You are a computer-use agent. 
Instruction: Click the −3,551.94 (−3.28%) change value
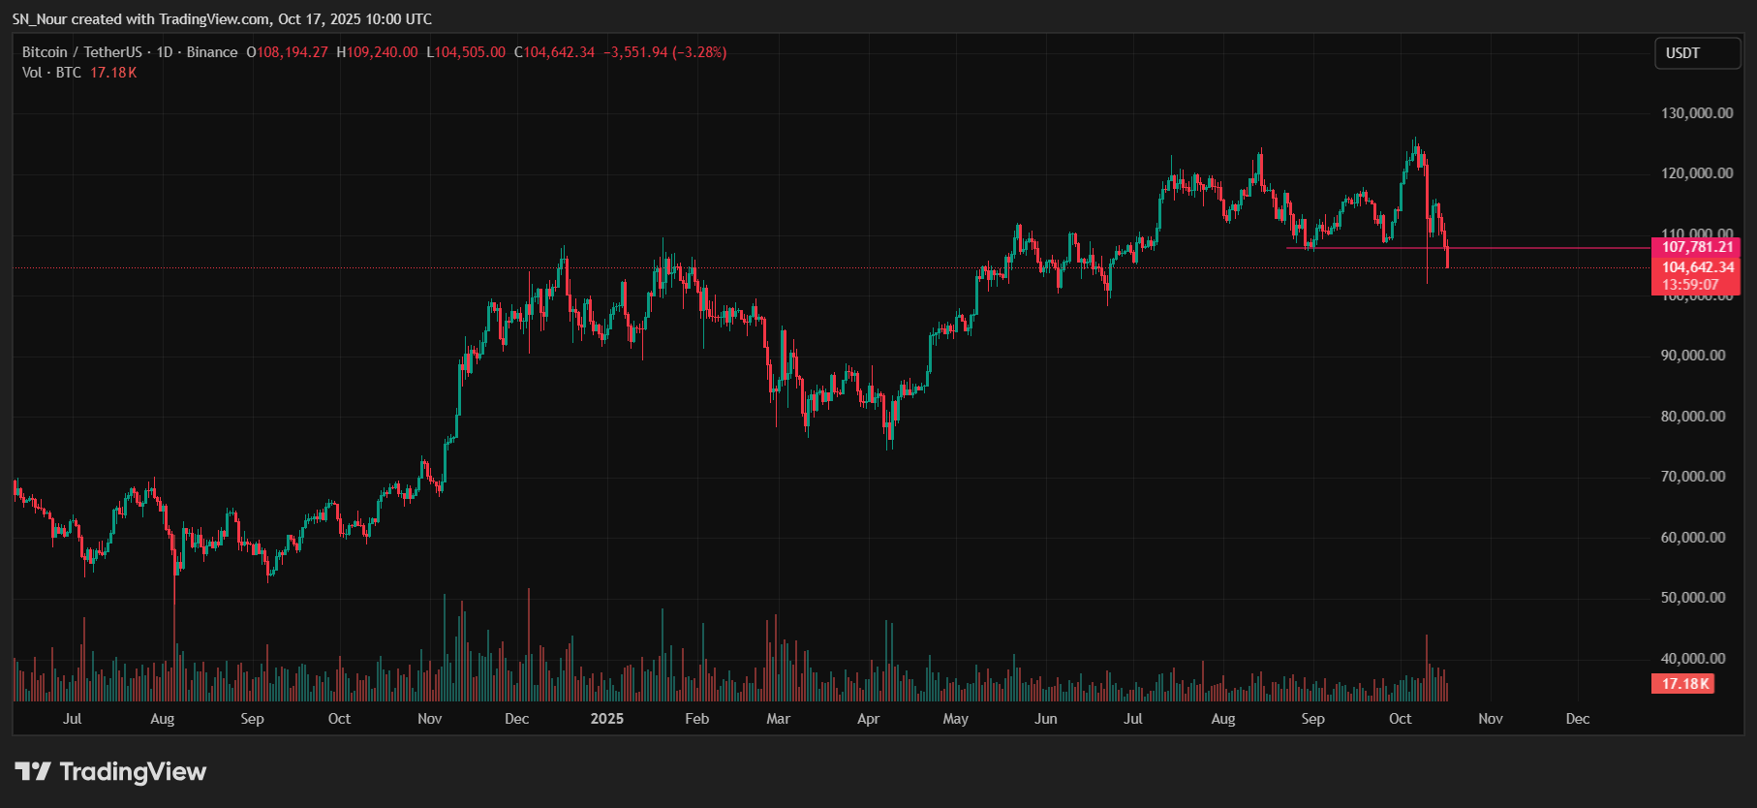[x=664, y=52]
